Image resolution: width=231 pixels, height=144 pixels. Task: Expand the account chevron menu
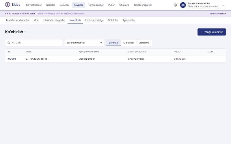tap(223, 5)
